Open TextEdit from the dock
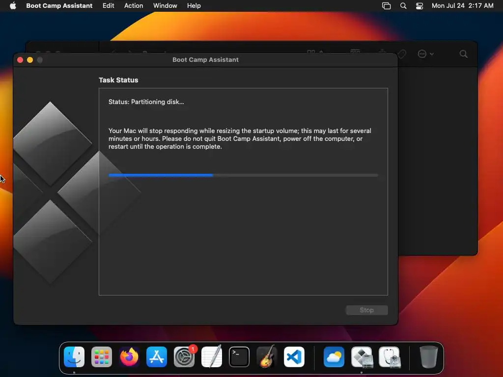The width and height of the screenshot is (503, 377). pos(212,357)
